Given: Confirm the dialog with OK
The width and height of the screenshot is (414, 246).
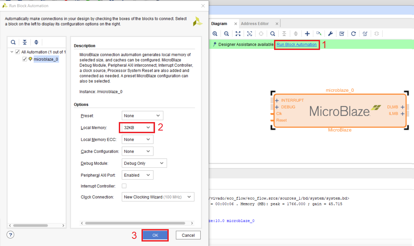Looking at the screenshot, I should click(x=155, y=235).
